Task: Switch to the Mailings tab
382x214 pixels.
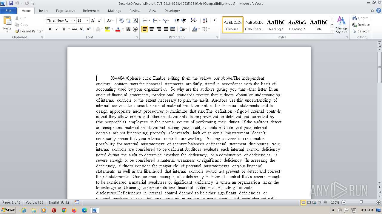Action: tap(115, 11)
